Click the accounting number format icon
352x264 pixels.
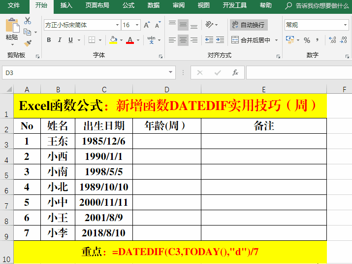(290, 40)
